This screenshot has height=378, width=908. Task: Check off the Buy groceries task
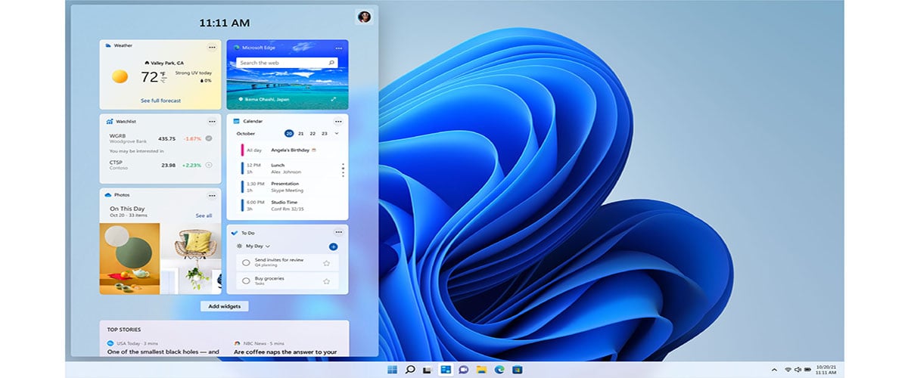(246, 281)
